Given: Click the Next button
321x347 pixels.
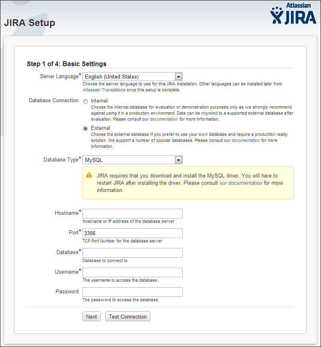Looking at the screenshot, I should [x=91, y=317].
